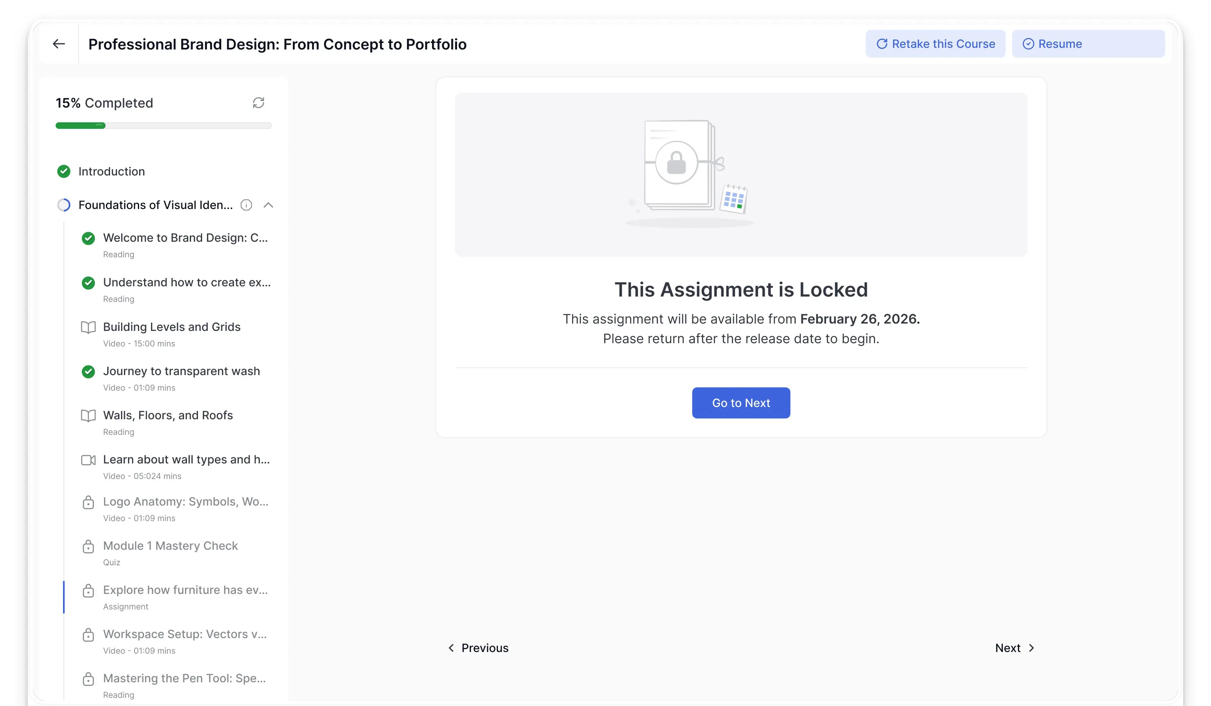This screenshot has height=706, width=1211.
Task: Click lock icon beside Mastering the Pen Tool
Action: (x=88, y=679)
